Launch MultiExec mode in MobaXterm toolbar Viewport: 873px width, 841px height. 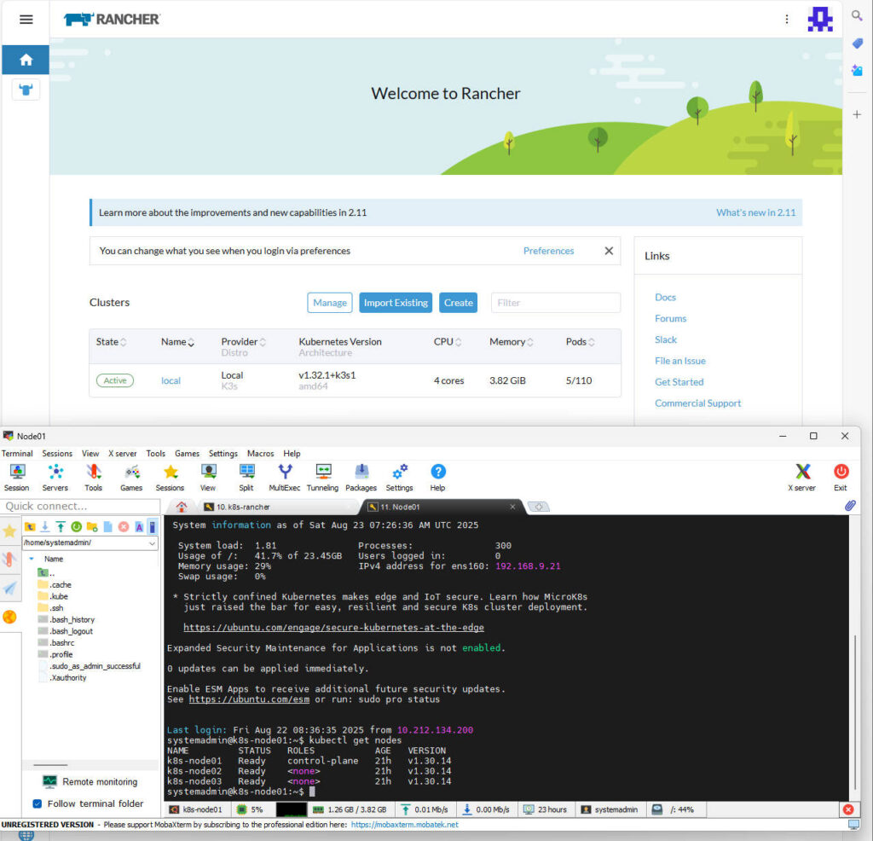point(285,476)
